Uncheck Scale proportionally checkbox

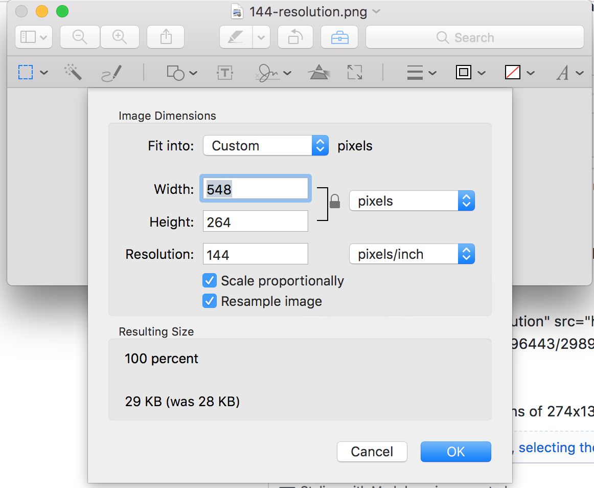(210, 281)
